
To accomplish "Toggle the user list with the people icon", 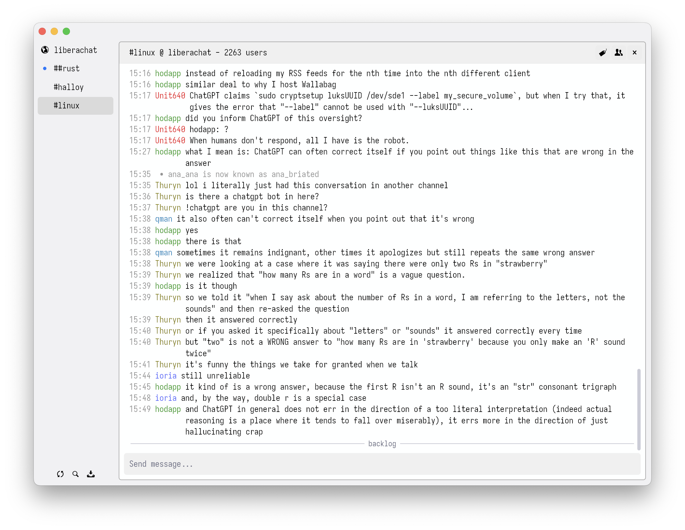I will 618,53.
